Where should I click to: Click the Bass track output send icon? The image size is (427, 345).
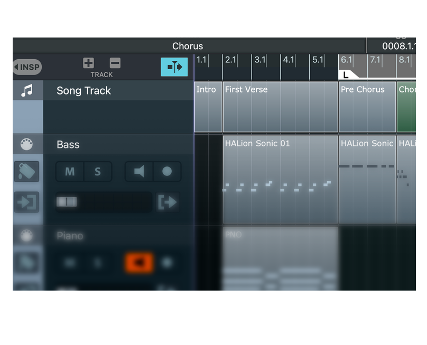click(168, 202)
